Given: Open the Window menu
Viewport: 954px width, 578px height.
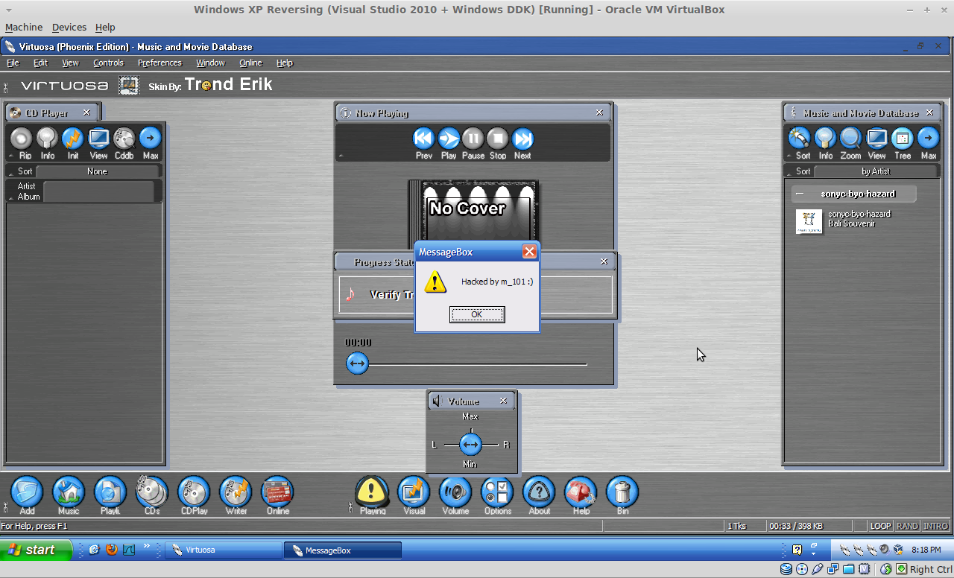Looking at the screenshot, I should 210,63.
